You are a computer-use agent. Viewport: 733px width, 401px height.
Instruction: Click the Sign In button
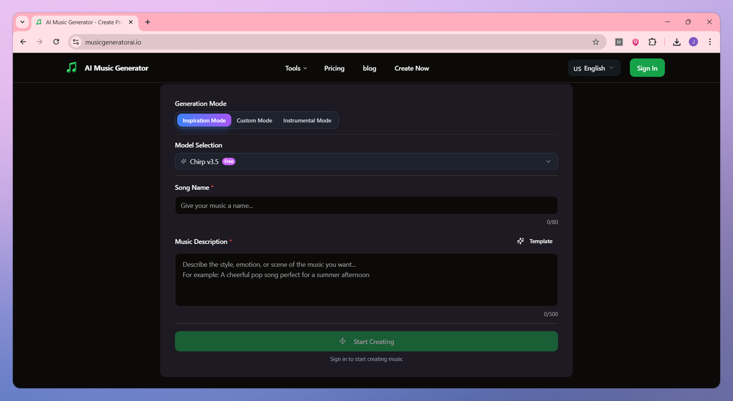click(647, 68)
